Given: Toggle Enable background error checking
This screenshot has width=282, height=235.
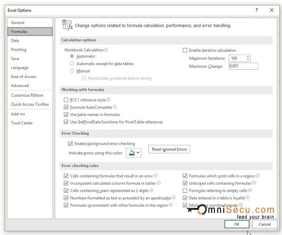Looking at the screenshot, I should coord(70,143).
